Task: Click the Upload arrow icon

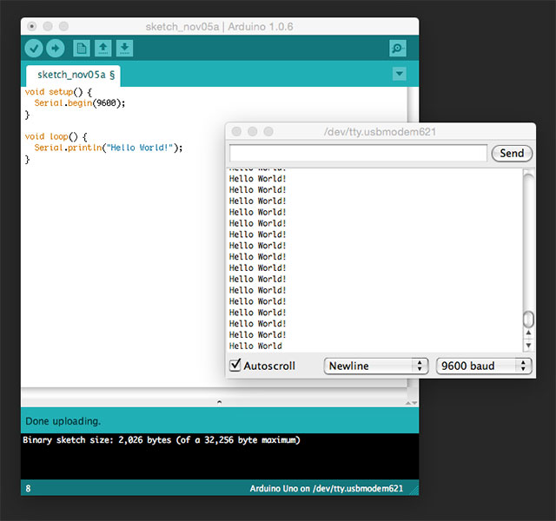Action: (56, 49)
